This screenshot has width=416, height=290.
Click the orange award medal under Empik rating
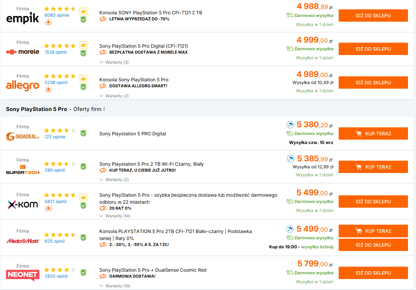[48, 22]
